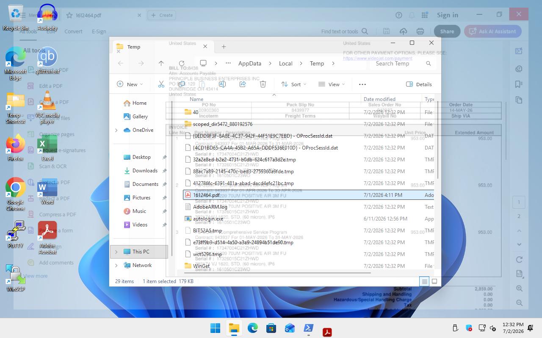
Task: Select Downloads in the navigation pane
Action: point(145,171)
